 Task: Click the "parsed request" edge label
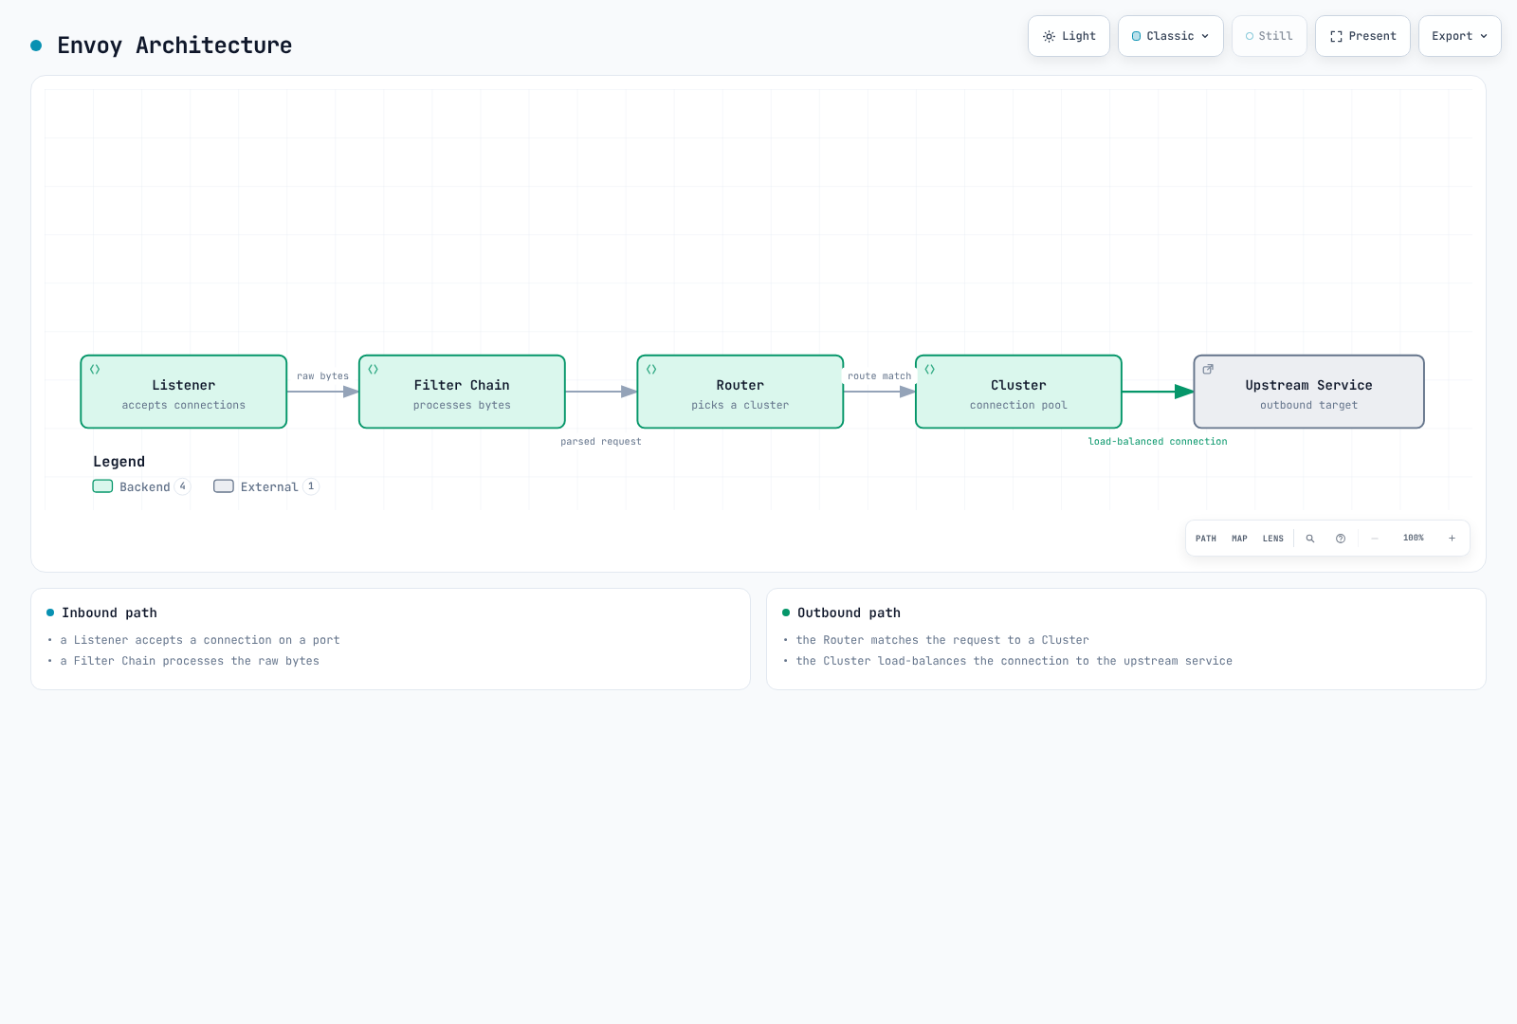[601, 442]
